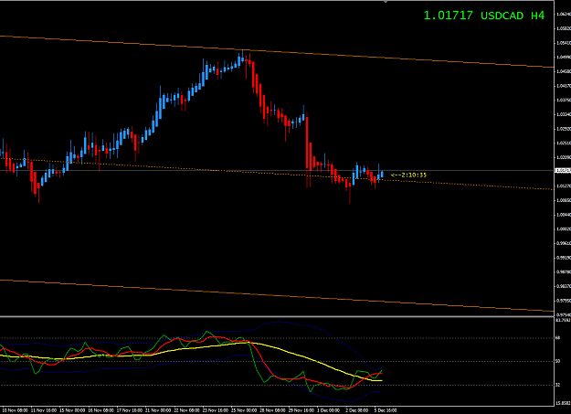Select the yellow candle countdown timer 2:10:35

tap(408, 175)
